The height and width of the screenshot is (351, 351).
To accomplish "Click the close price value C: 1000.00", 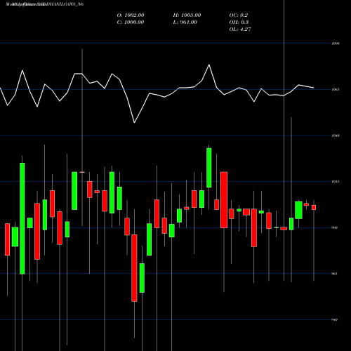I will 131,22.
